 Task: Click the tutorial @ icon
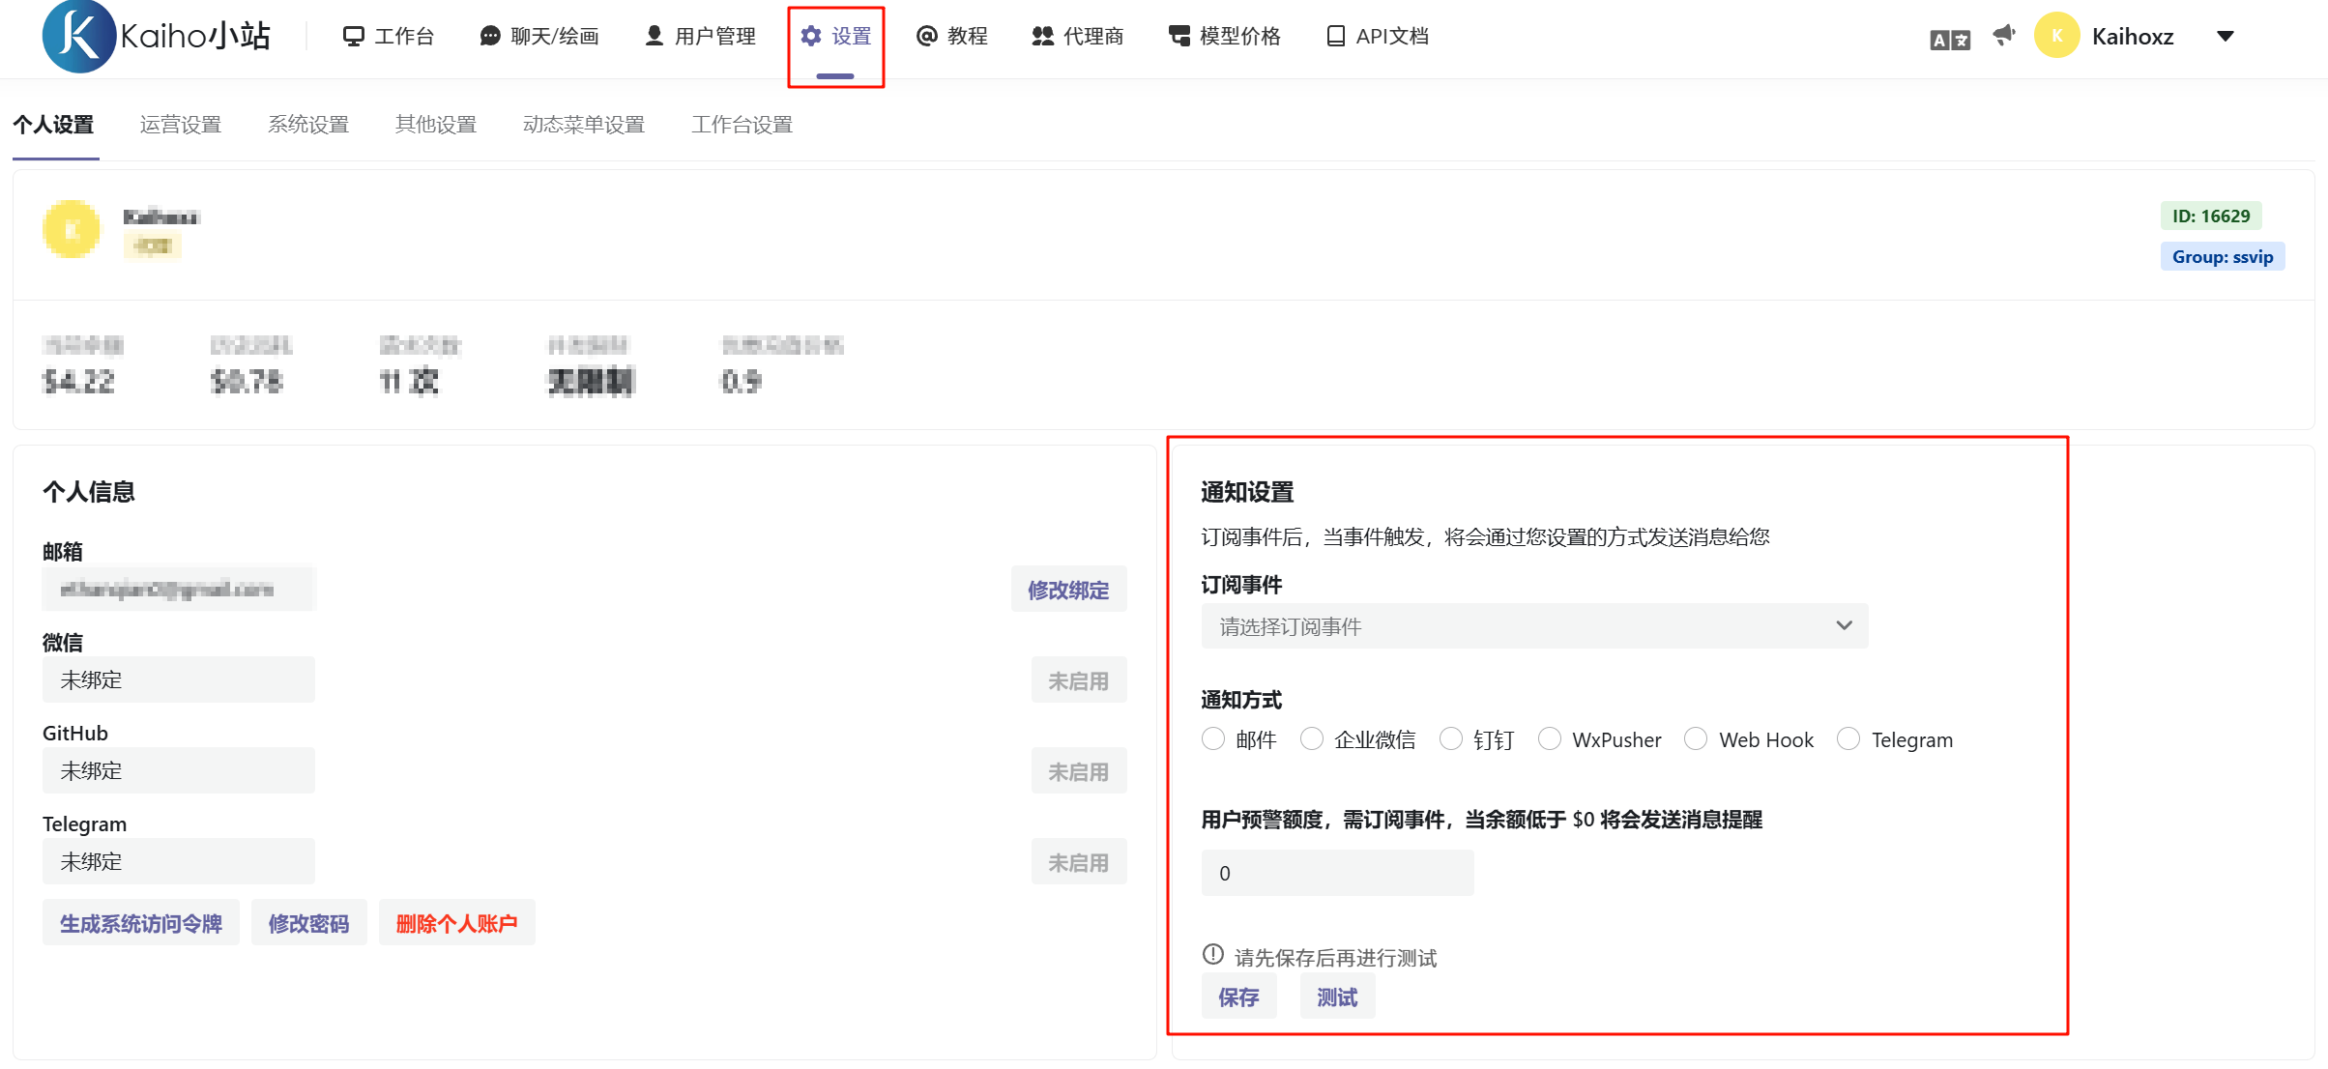927,37
